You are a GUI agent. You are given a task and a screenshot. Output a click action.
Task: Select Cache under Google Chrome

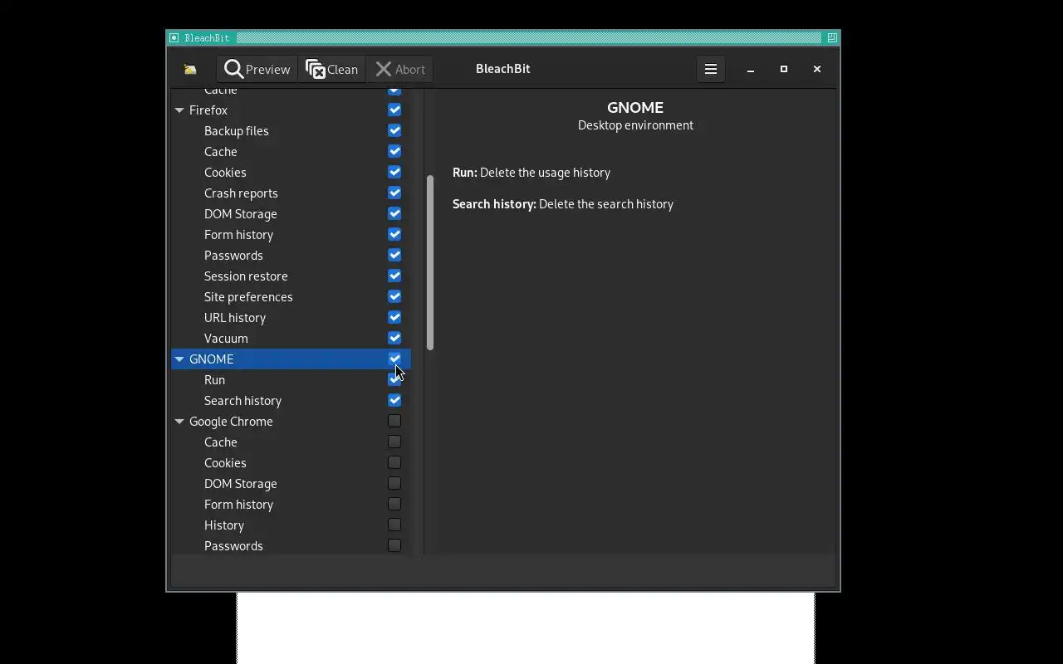tap(291, 442)
